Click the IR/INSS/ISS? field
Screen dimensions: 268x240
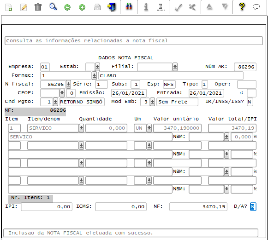[250, 102]
